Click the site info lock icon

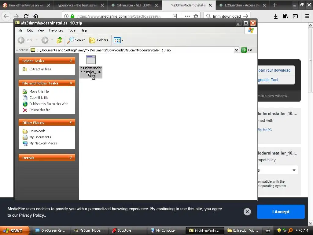pos(72,16)
